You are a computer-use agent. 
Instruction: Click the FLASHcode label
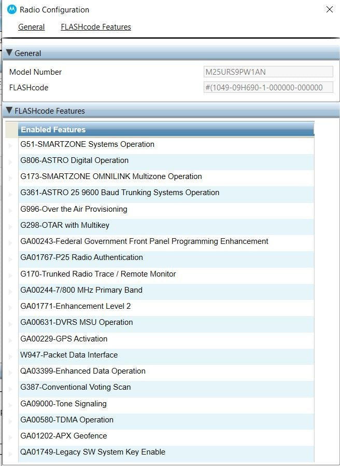pyautogui.click(x=29, y=88)
